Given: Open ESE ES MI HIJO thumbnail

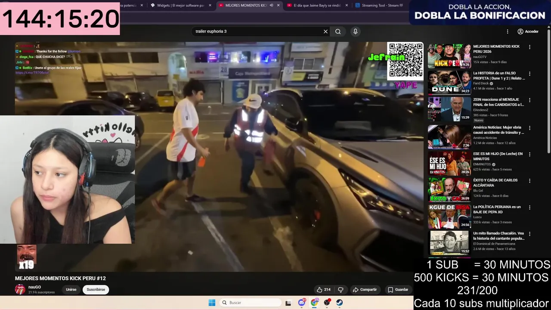Looking at the screenshot, I should tap(449, 163).
